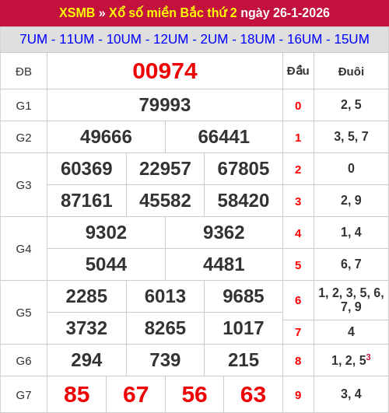The height and width of the screenshot is (413, 389).
Task: Click the G4 number 5044
Action: tap(106, 264)
